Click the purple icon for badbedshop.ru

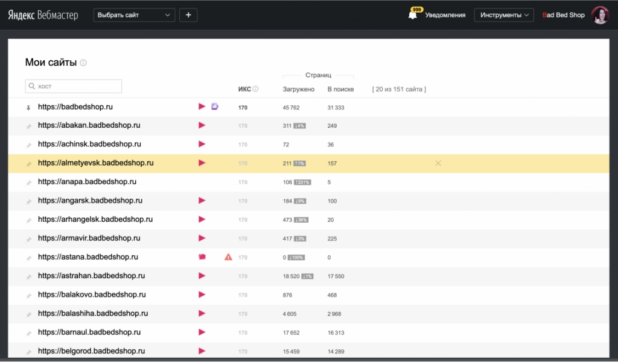click(215, 106)
